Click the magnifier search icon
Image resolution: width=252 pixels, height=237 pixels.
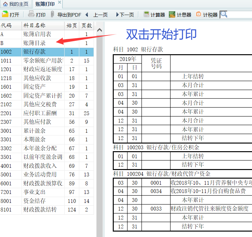(224, 14)
